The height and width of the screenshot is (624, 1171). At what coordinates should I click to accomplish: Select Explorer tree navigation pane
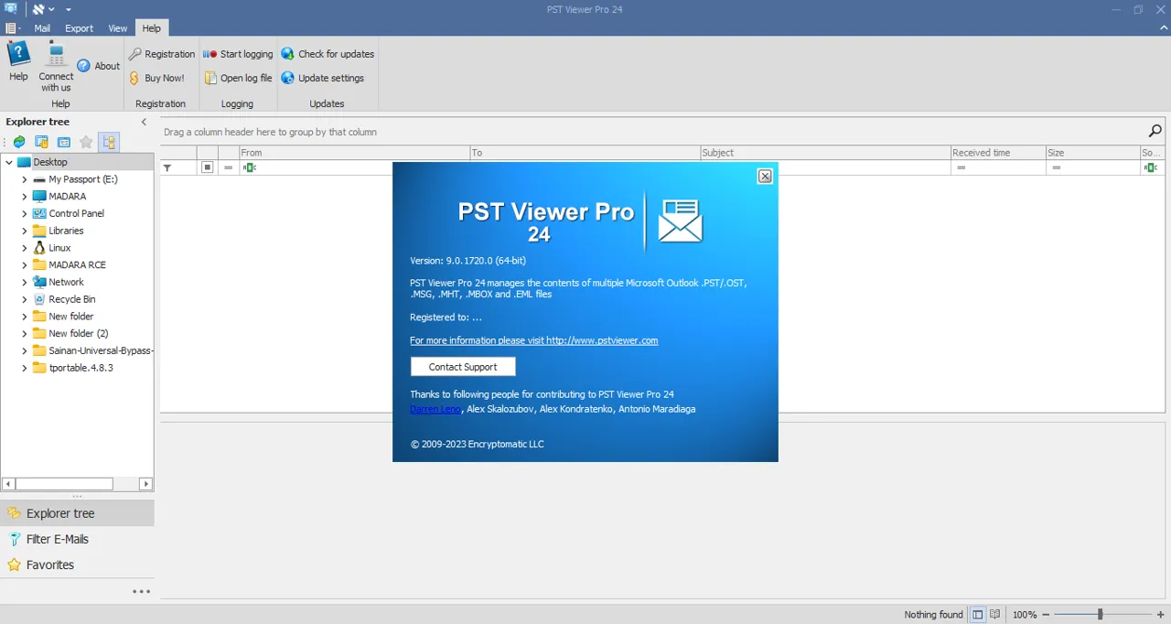77,513
